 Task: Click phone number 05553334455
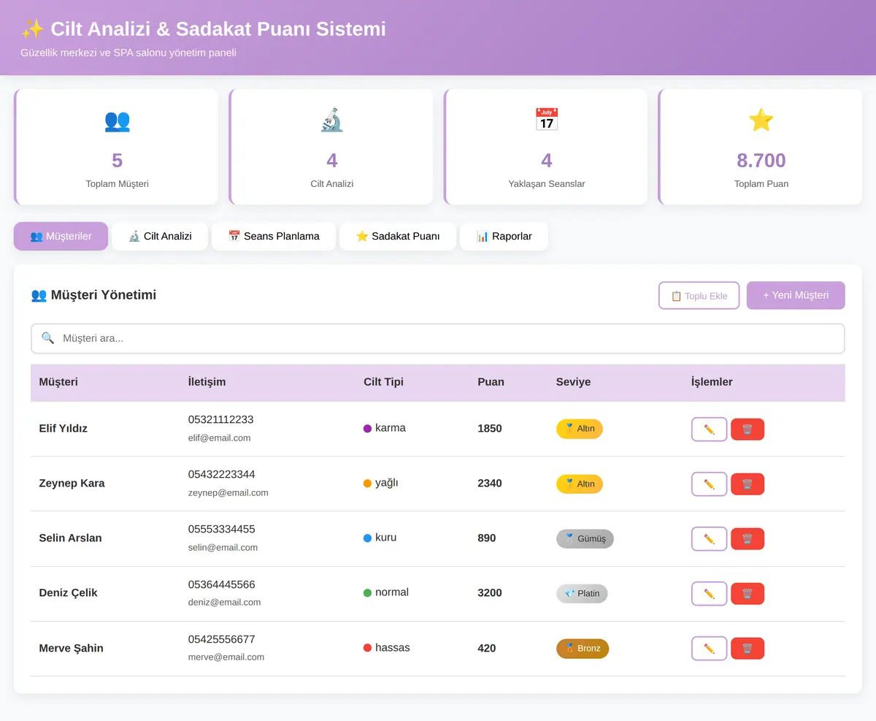tap(221, 529)
